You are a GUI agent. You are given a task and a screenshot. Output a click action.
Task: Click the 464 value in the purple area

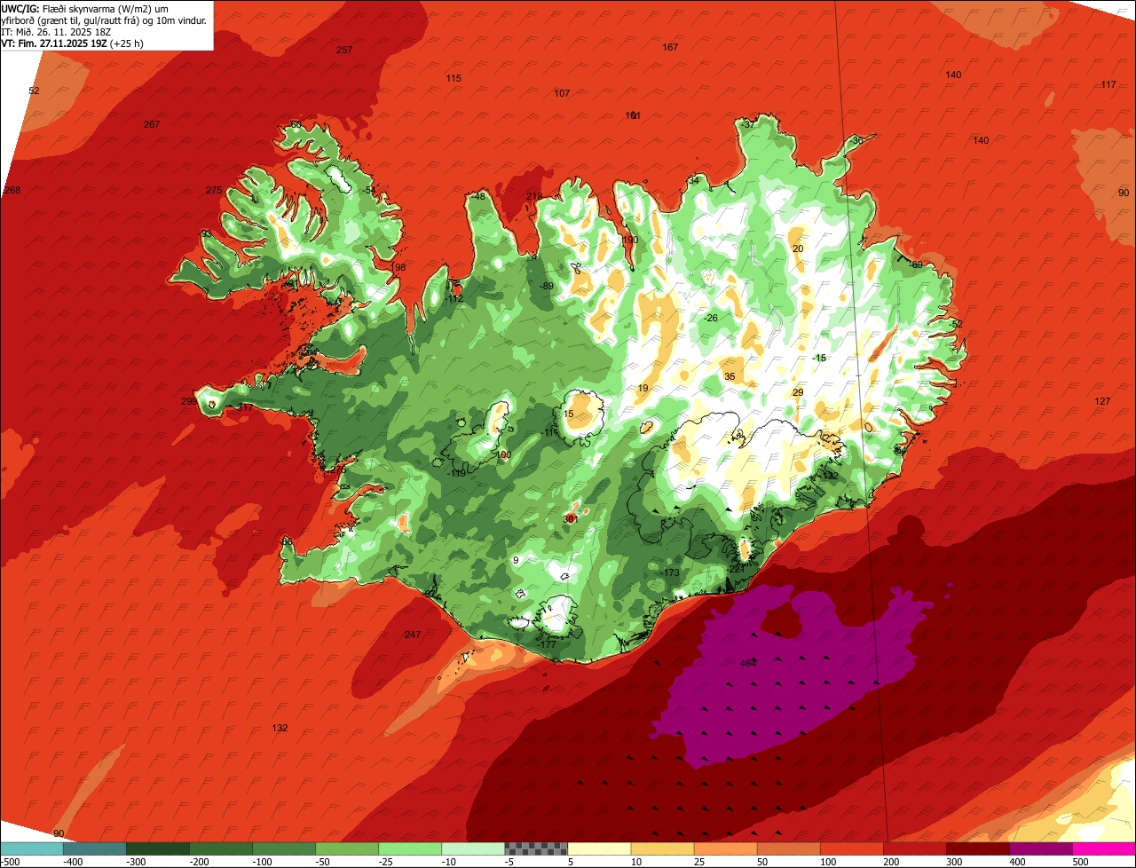[748, 664]
